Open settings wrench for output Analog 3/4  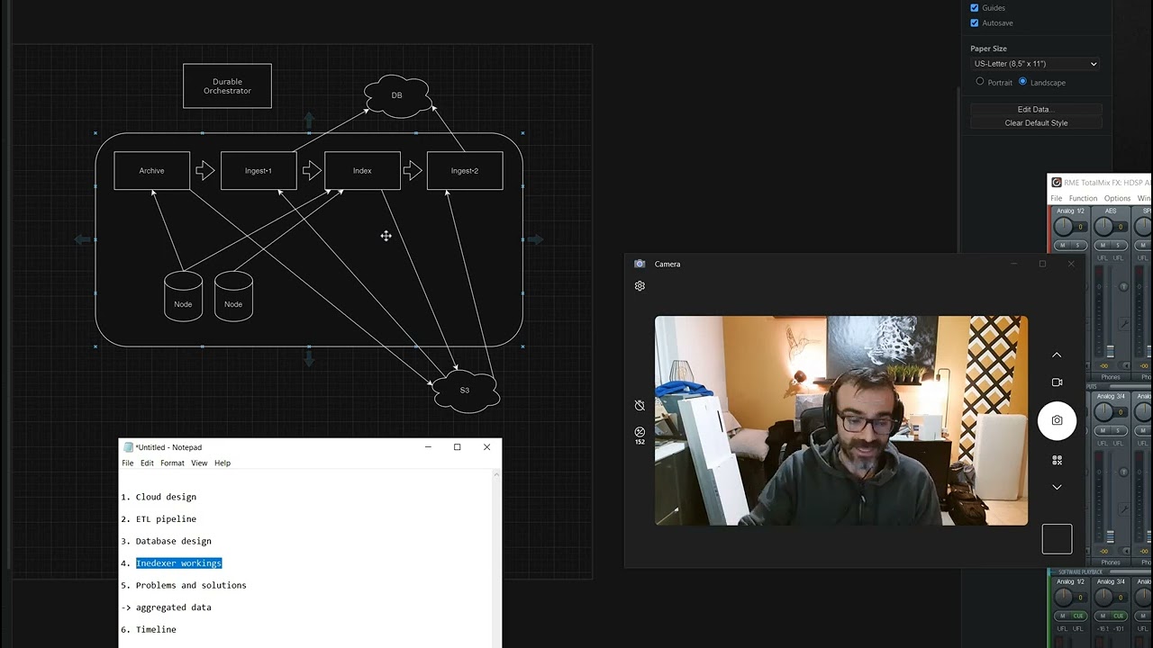1123,509
